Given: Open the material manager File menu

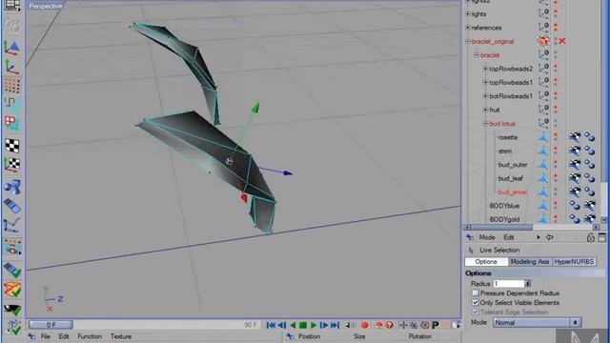Looking at the screenshot, I should [46, 336].
